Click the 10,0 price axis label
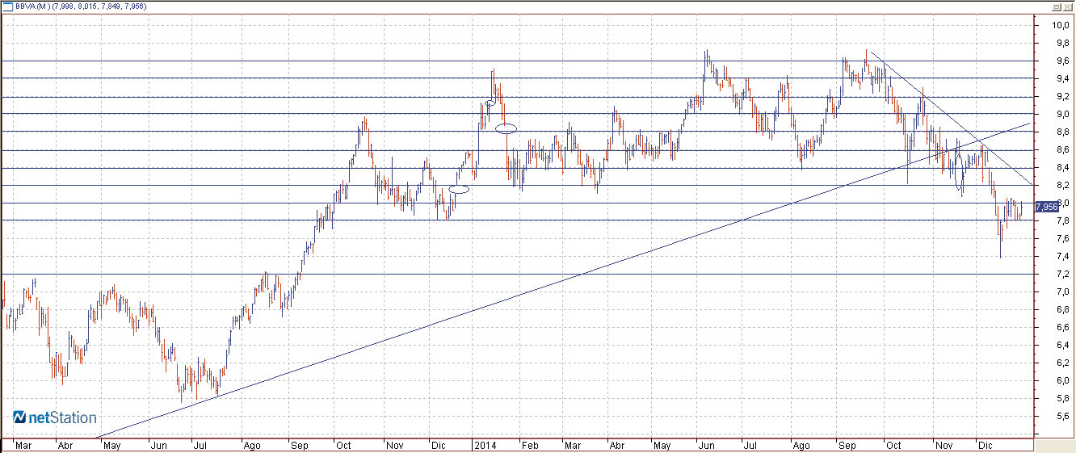 click(1059, 25)
